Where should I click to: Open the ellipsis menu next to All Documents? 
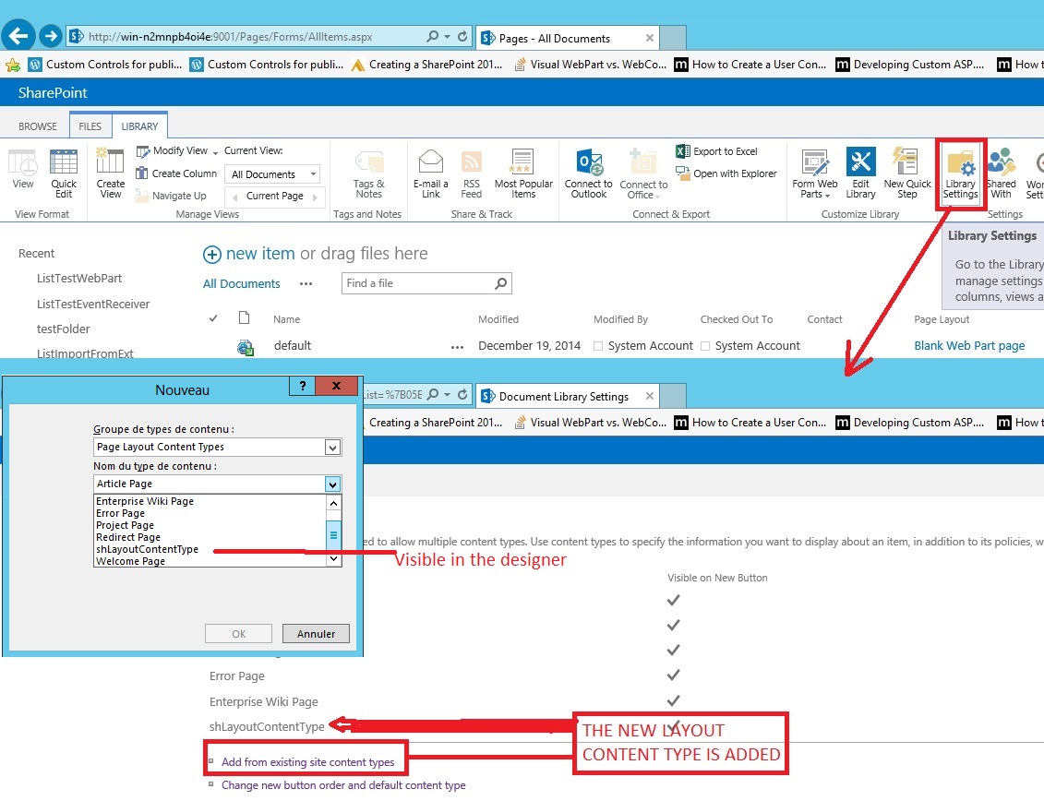click(306, 283)
